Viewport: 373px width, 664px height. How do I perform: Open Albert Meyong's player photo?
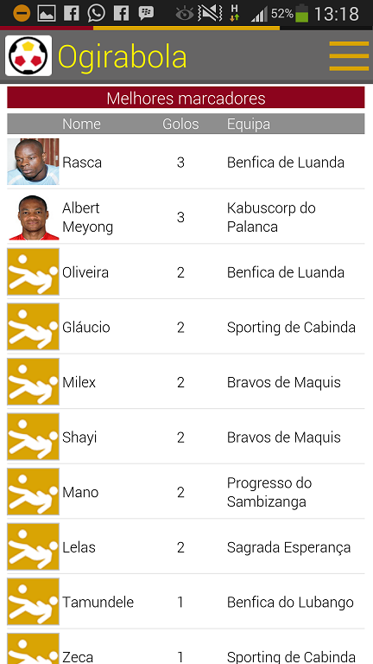(33, 217)
